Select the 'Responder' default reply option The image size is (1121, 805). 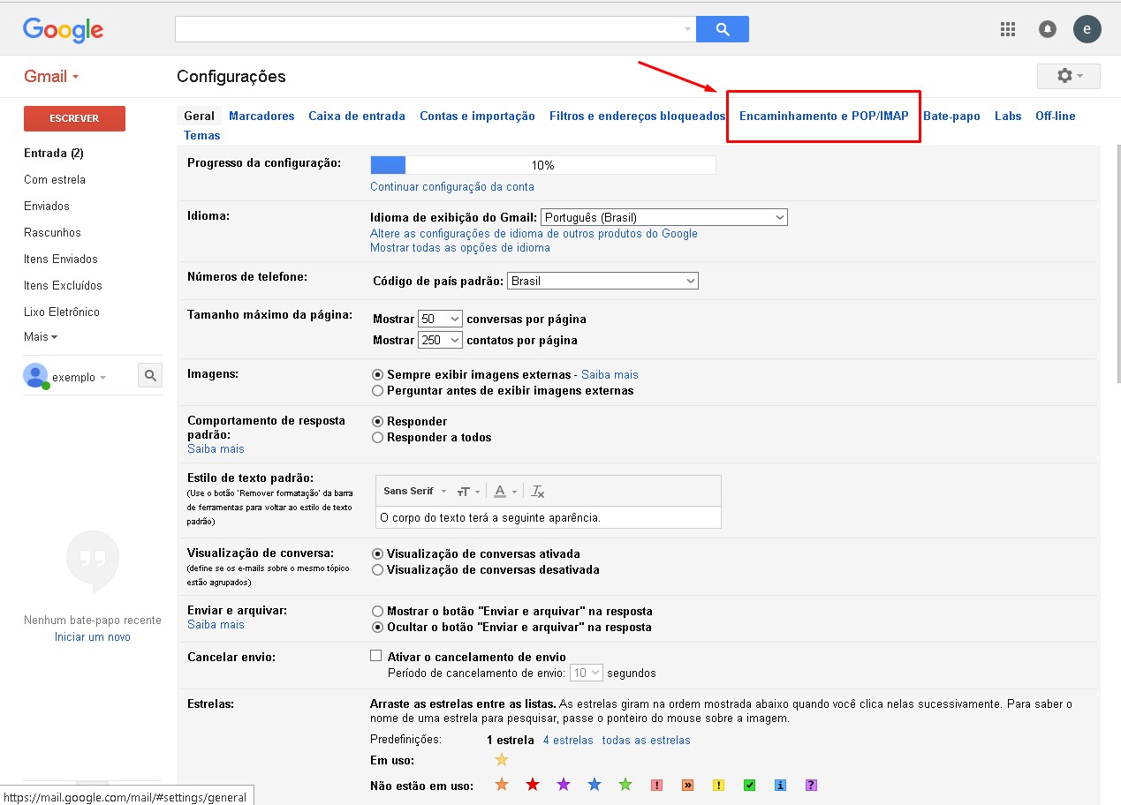pos(378,421)
